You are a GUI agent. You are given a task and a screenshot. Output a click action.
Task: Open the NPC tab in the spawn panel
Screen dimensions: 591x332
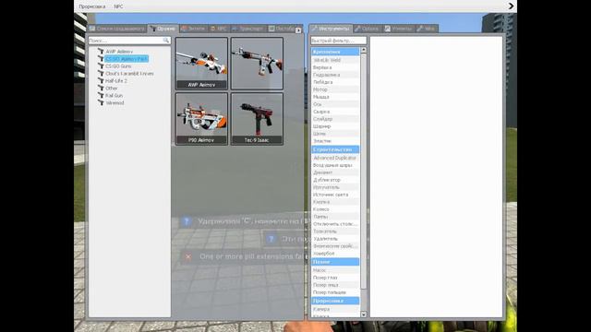[x=219, y=29]
